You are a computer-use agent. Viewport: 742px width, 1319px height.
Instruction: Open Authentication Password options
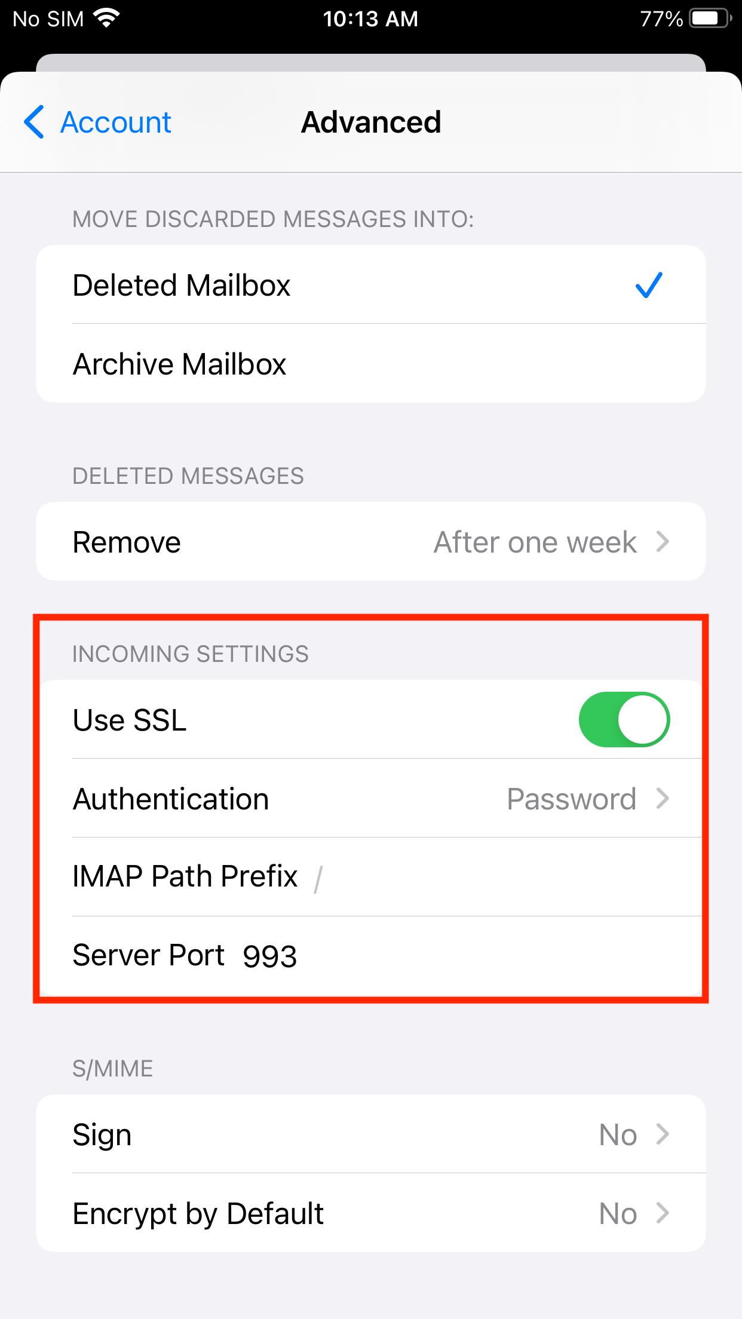[371, 798]
